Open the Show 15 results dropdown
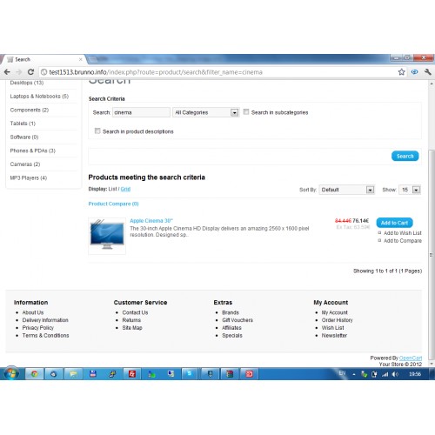This screenshot has height=435, width=435. (x=410, y=190)
